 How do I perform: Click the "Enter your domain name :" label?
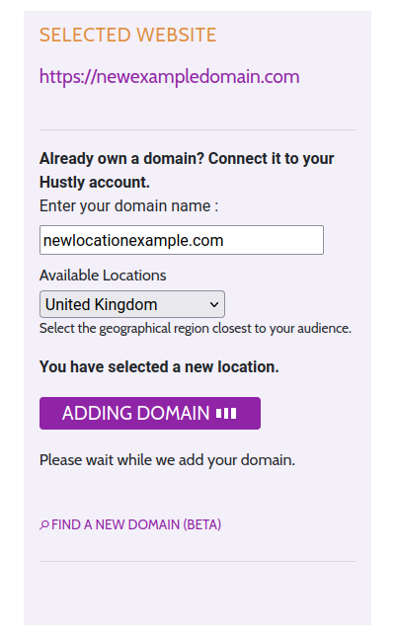(128, 206)
